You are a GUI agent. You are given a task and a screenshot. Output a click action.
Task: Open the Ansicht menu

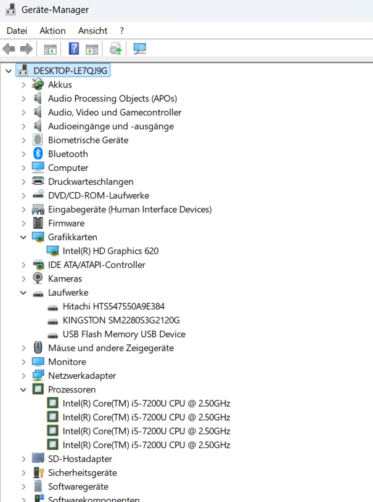92,31
